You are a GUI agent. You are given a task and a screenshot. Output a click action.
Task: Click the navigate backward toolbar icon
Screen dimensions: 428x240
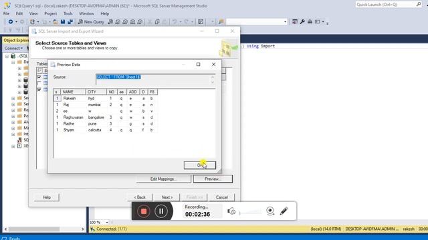point(11,22)
